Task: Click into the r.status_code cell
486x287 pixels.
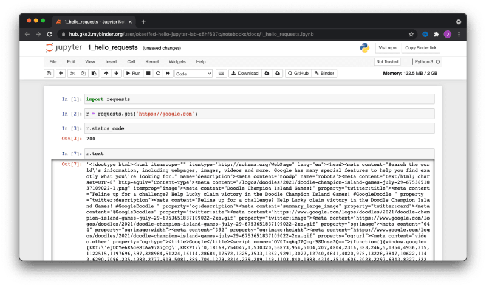Action: (259, 128)
